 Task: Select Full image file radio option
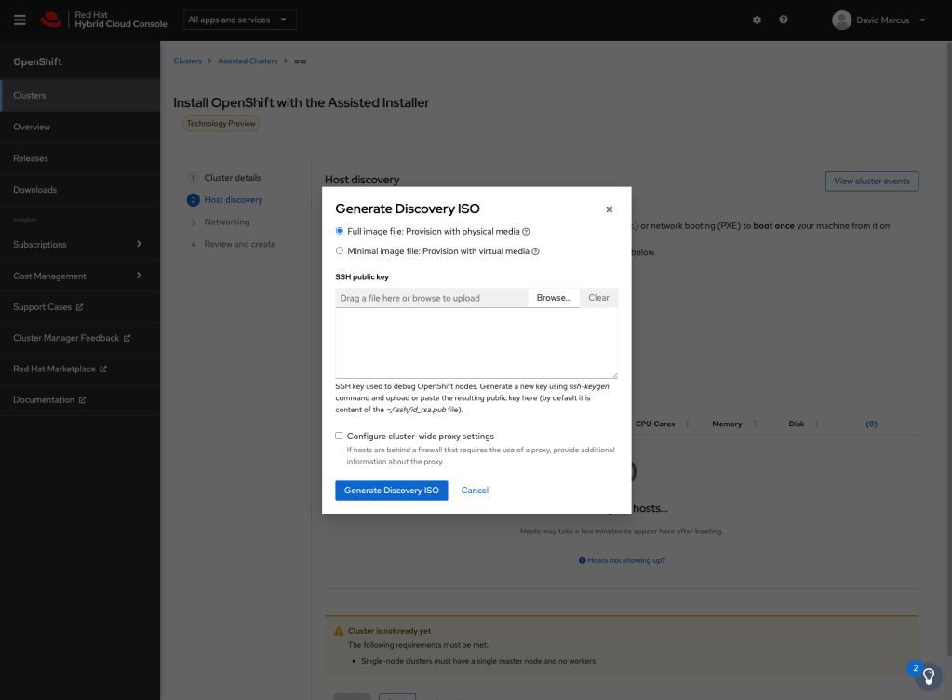coord(340,231)
